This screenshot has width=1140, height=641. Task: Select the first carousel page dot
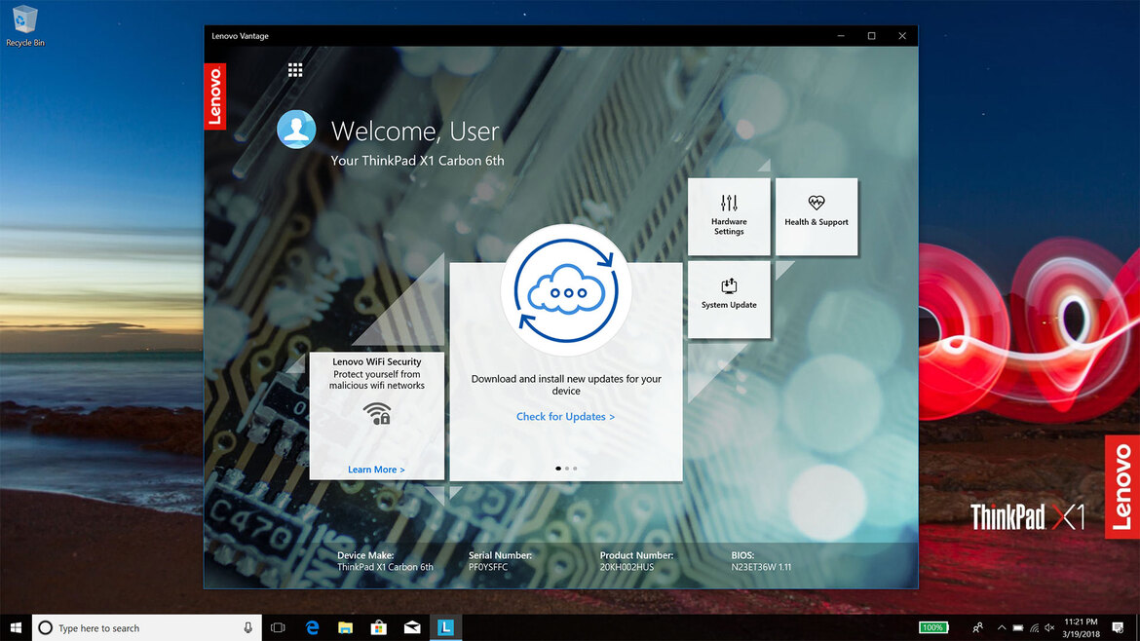click(x=558, y=469)
